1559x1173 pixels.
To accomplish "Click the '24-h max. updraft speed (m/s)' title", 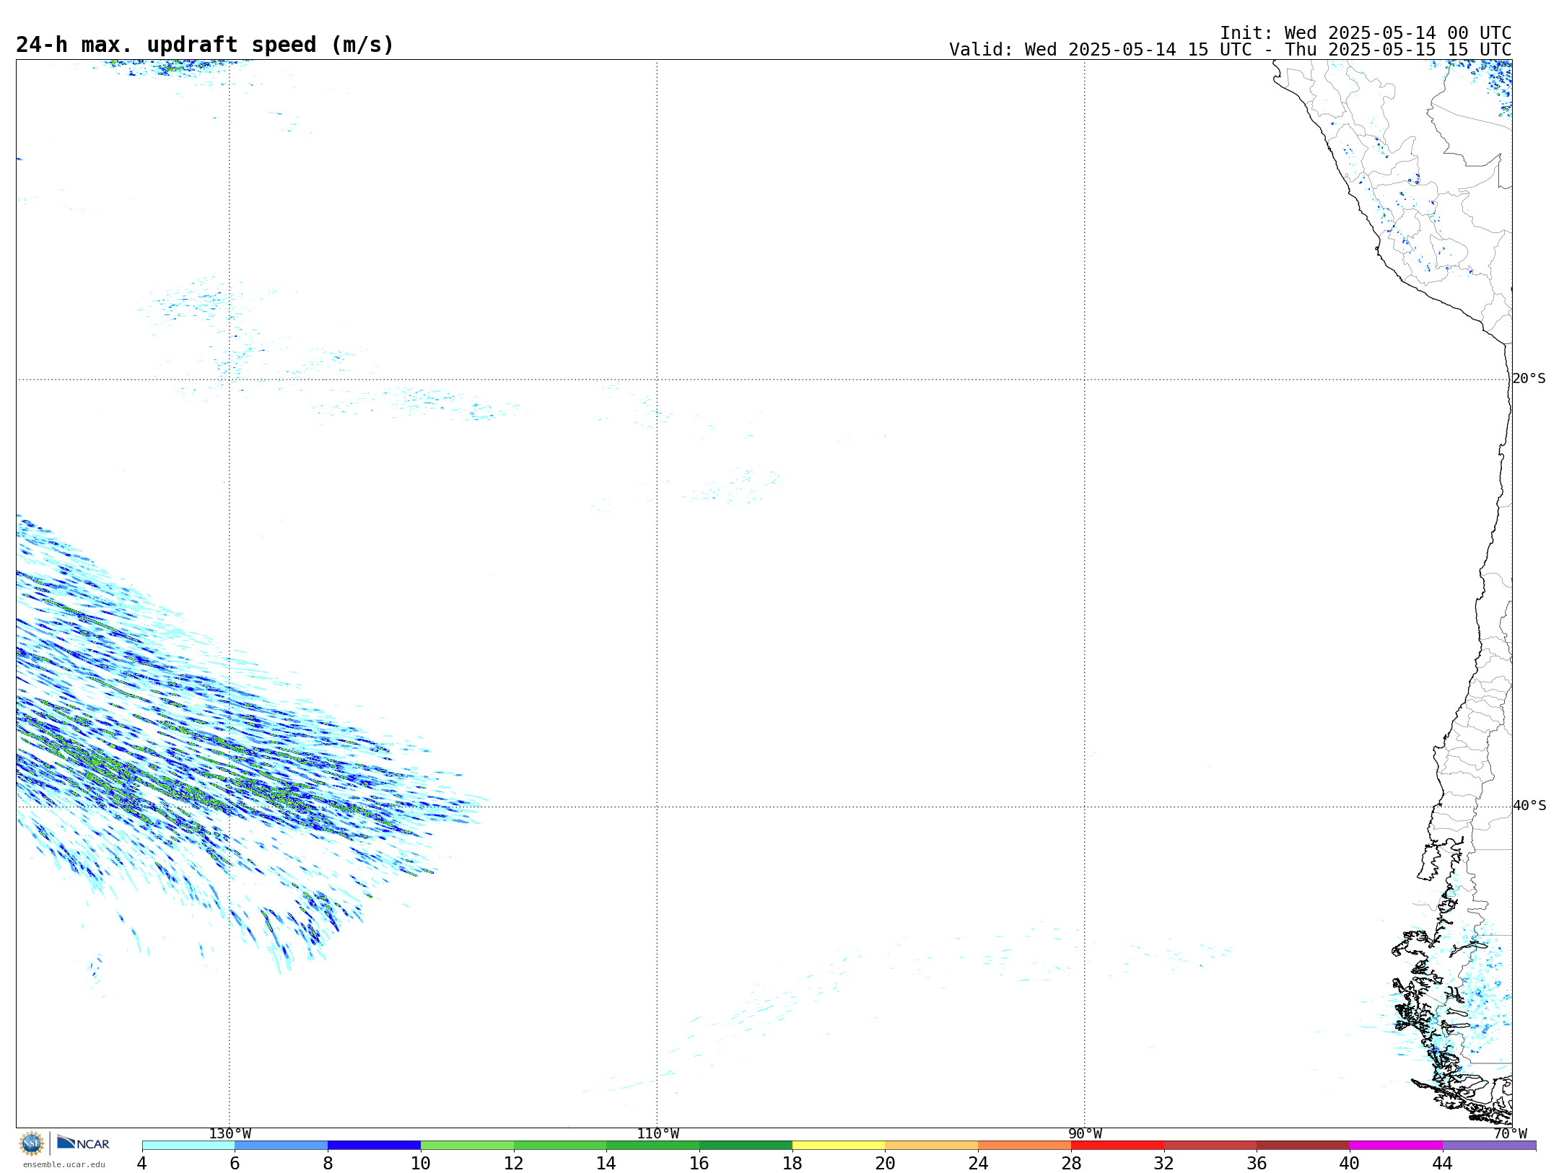I will pos(205,45).
